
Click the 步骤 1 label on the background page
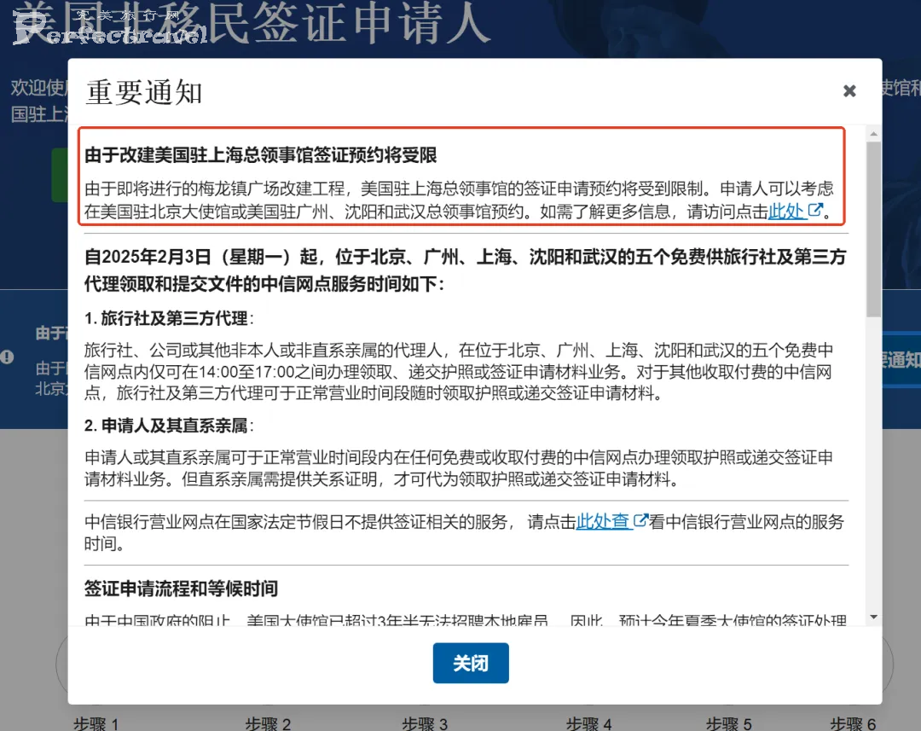[x=96, y=723]
